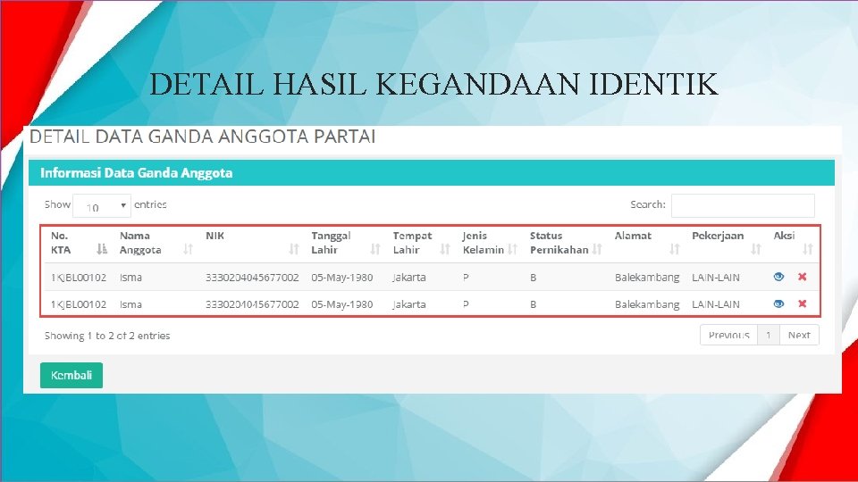Go back with the Kembali button

pyautogui.click(x=71, y=376)
